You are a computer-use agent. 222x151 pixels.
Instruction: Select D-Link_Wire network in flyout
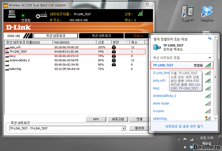[161, 73]
